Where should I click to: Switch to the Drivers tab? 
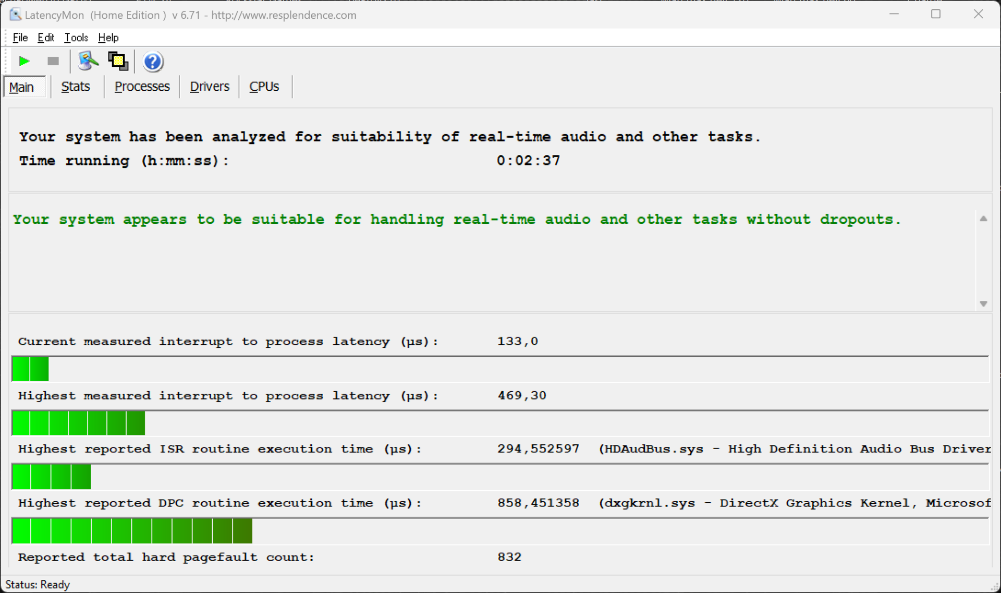coord(209,87)
